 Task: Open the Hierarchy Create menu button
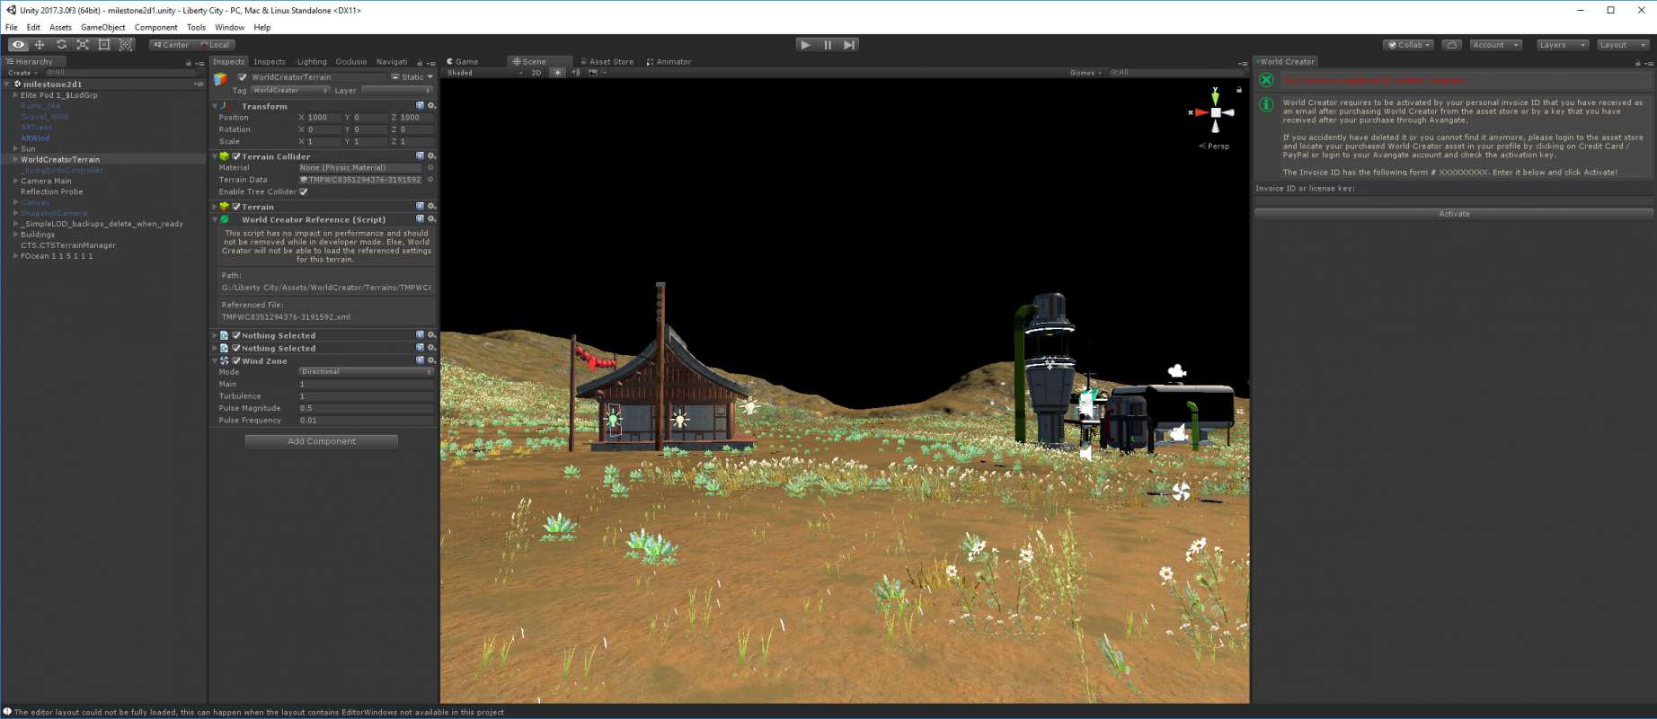(x=22, y=73)
